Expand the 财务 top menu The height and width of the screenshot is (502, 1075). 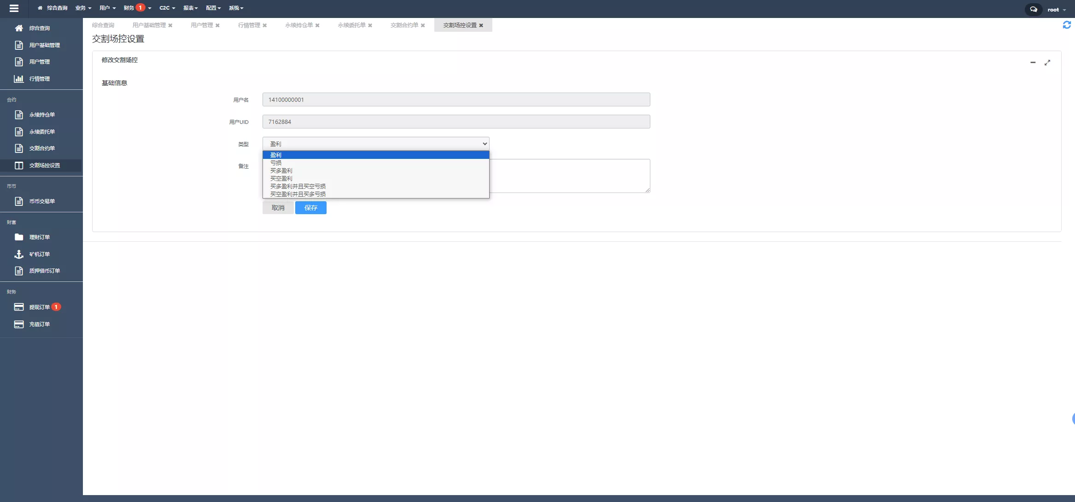tap(129, 8)
